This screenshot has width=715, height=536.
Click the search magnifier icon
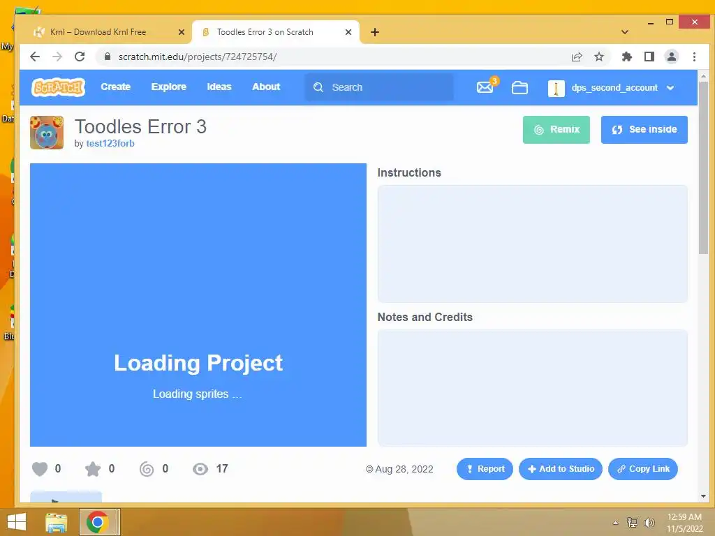click(318, 87)
